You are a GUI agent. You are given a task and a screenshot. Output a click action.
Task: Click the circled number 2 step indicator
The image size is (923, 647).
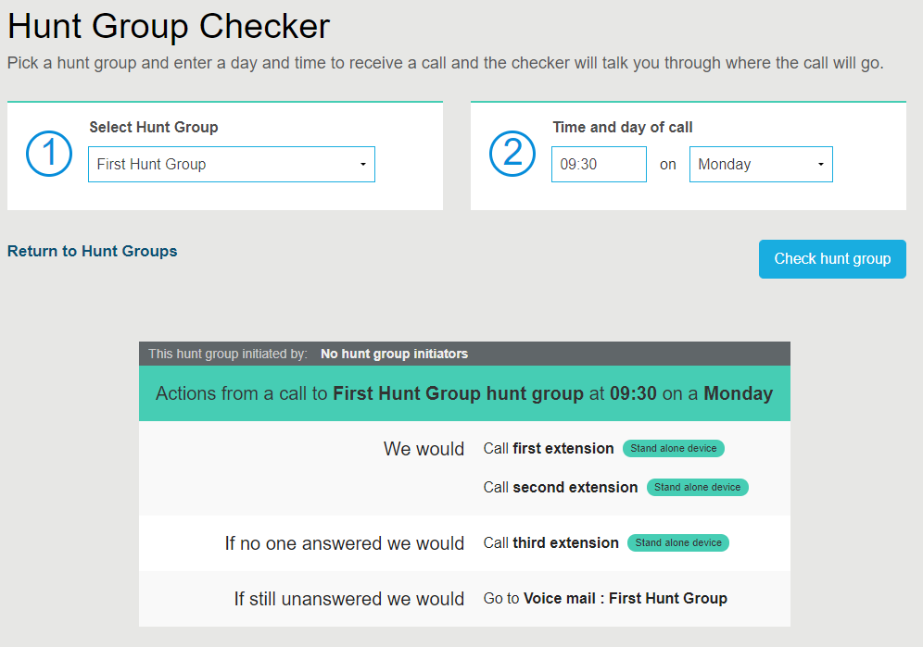(x=512, y=154)
